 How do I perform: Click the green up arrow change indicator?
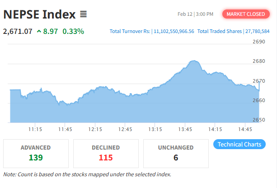coord(39,32)
